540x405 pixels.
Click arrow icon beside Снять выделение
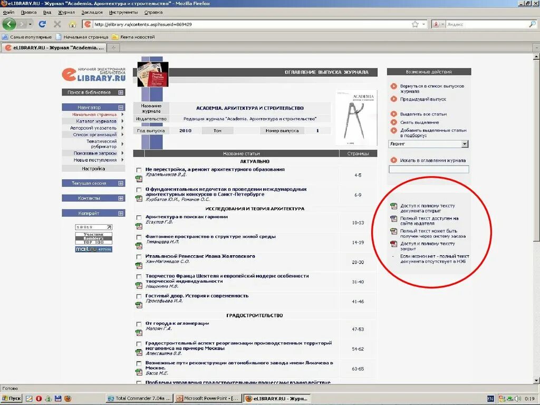click(393, 122)
